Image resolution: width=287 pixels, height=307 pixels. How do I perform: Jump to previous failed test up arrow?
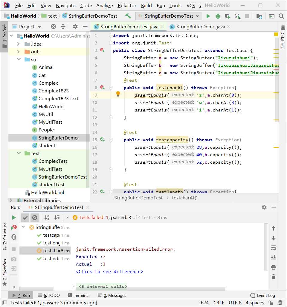[274, 228]
